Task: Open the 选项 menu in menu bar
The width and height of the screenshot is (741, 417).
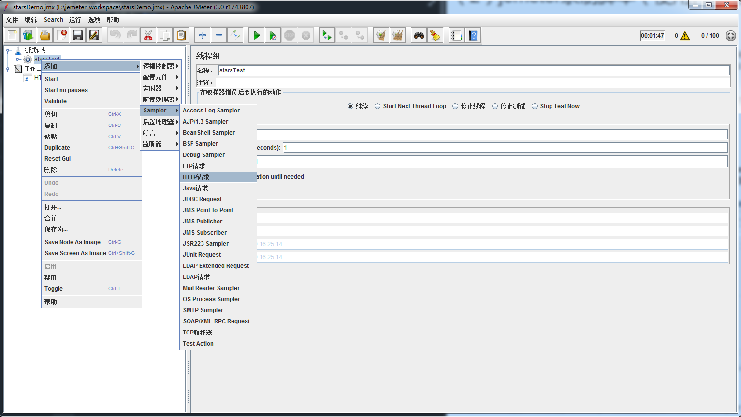Action: click(x=94, y=20)
